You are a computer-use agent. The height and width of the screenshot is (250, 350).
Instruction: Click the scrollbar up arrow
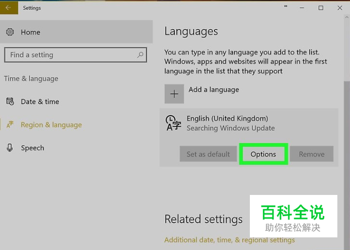[x=346, y=17]
